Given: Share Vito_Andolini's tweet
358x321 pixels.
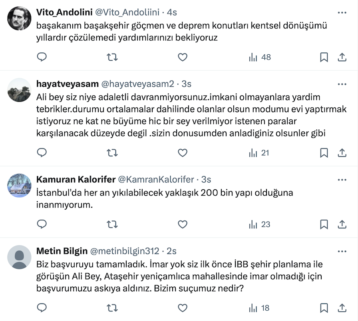Looking at the screenshot, I should point(342,57).
